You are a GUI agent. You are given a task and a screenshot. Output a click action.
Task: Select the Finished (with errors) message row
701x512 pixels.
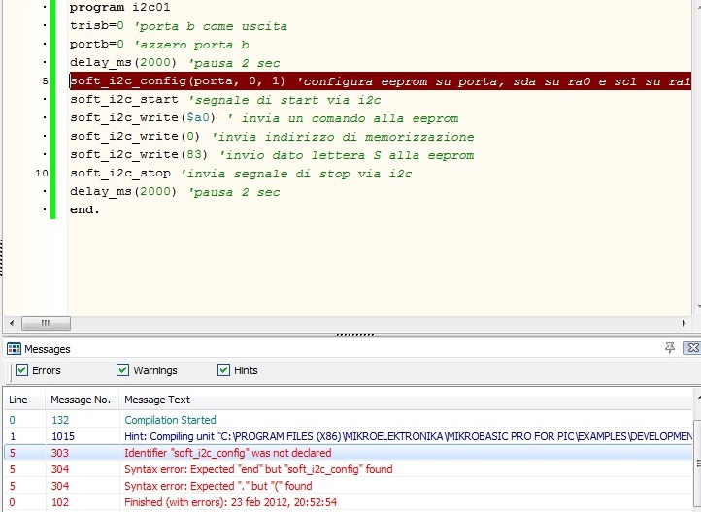click(x=230, y=502)
